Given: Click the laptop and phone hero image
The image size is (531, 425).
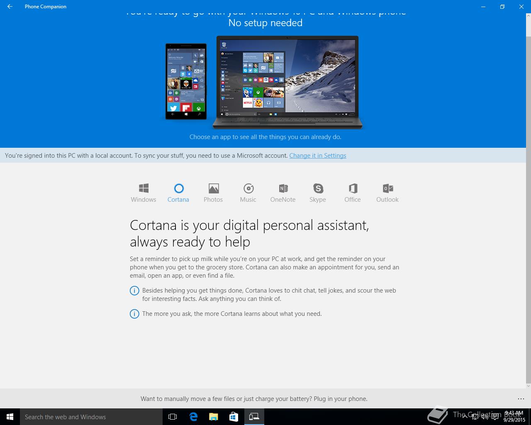Looking at the screenshot, I should click(264, 82).
